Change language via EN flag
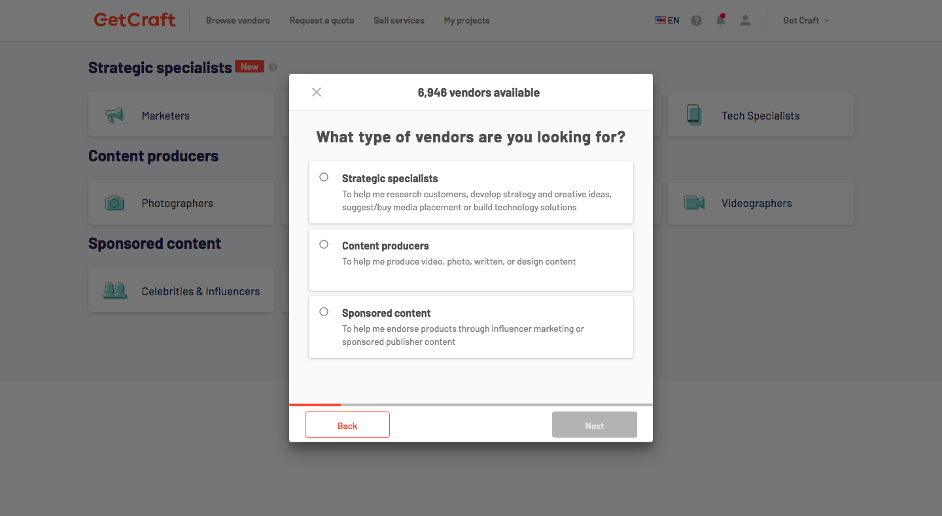The image size is (942, 516). (667, 20)
